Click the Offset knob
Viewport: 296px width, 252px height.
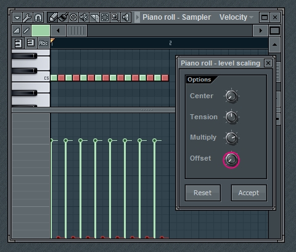231,159
